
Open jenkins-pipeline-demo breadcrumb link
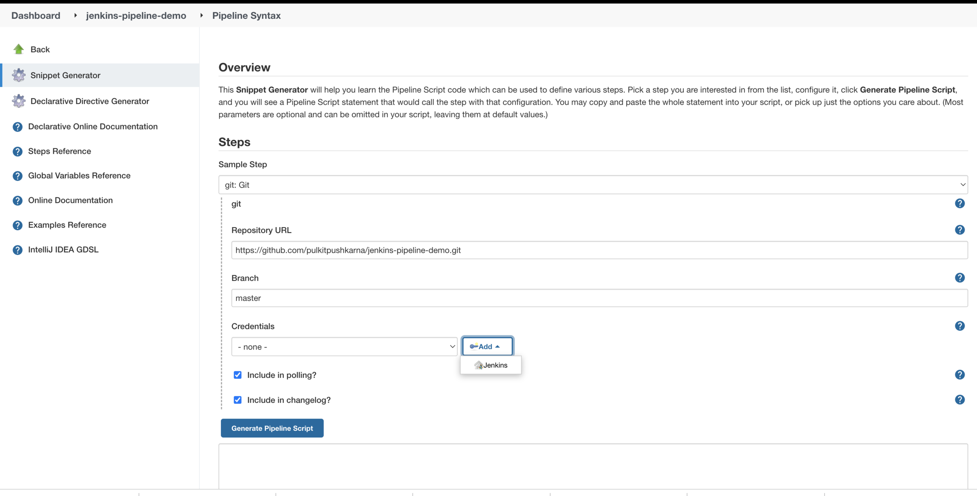(136, 16)
